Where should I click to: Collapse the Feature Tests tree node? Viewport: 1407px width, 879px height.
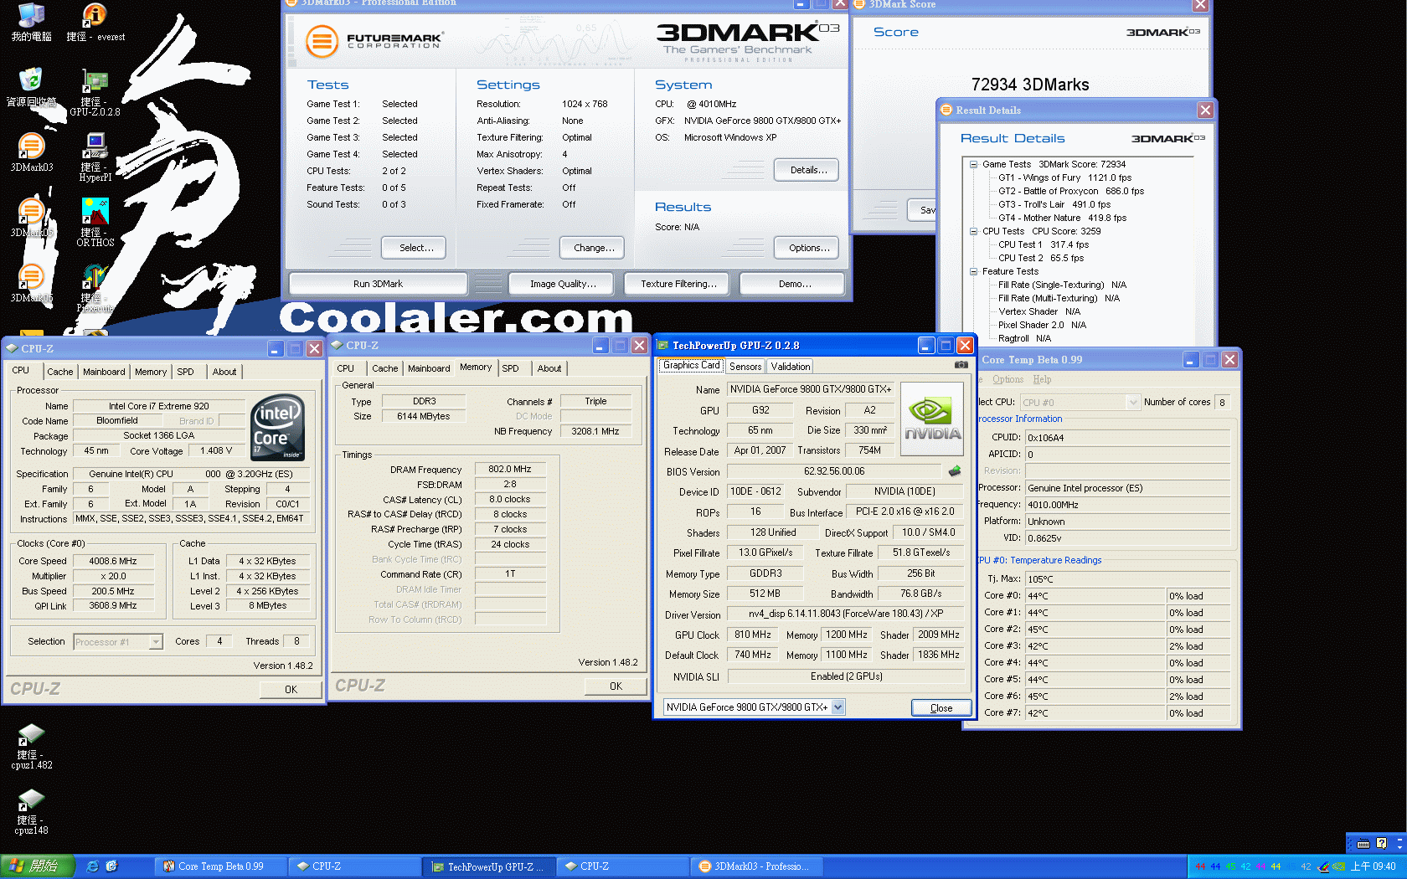[973, 271]
